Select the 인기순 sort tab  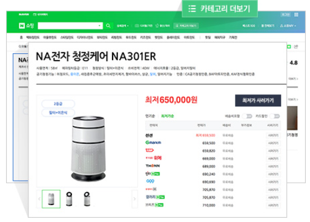[150, 116]
